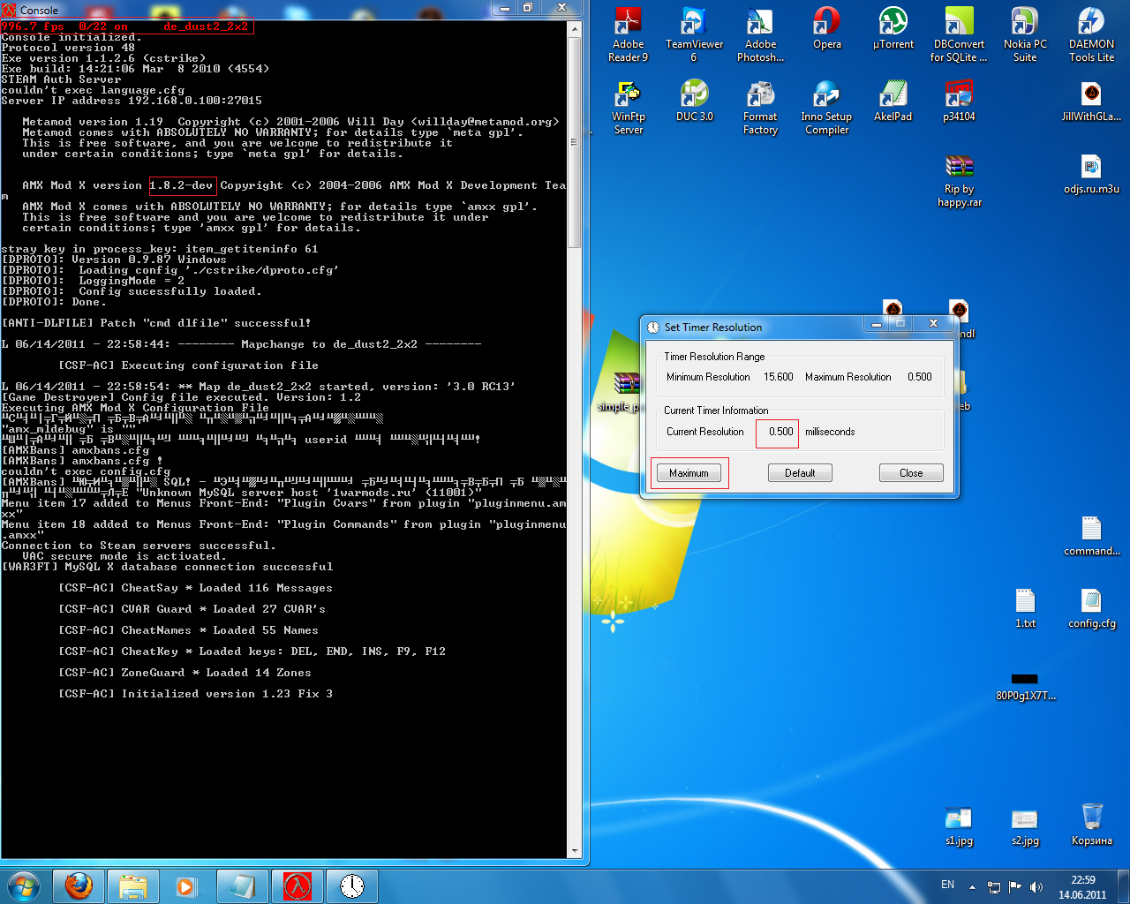Select the 80P0g1X7T... desktop file

(1025, 687)
